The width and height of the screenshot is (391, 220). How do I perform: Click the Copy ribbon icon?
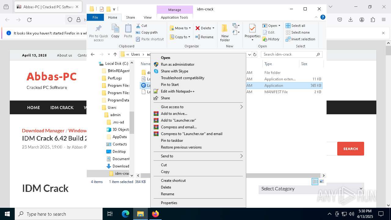(115, 31)
